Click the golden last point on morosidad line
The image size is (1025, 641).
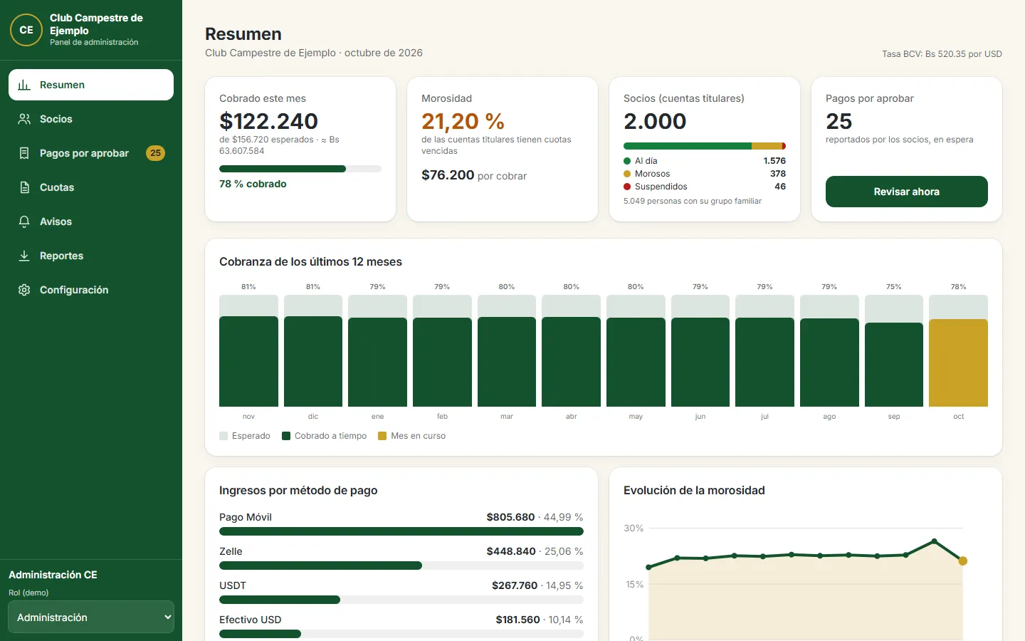[x=963, y=561]
